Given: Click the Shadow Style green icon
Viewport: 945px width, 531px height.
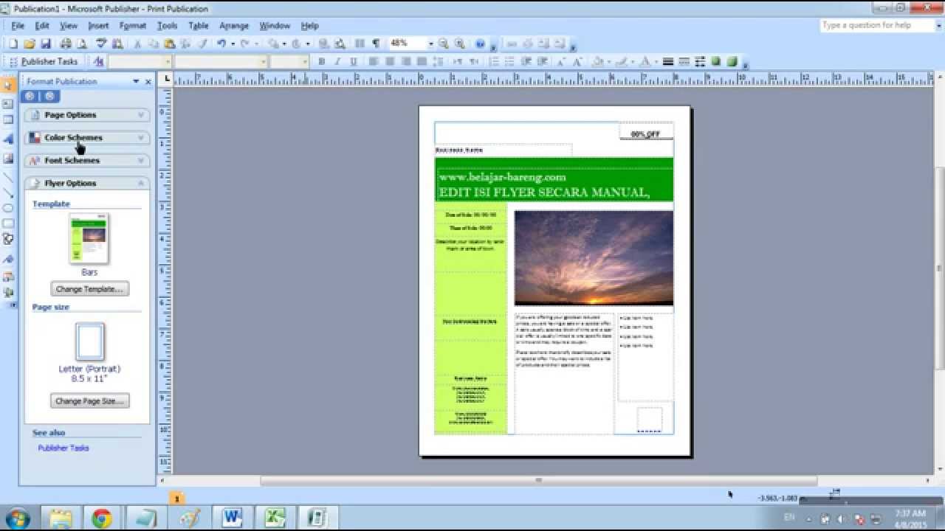Looking at the screenshot, I should click(x=716, y=62).
